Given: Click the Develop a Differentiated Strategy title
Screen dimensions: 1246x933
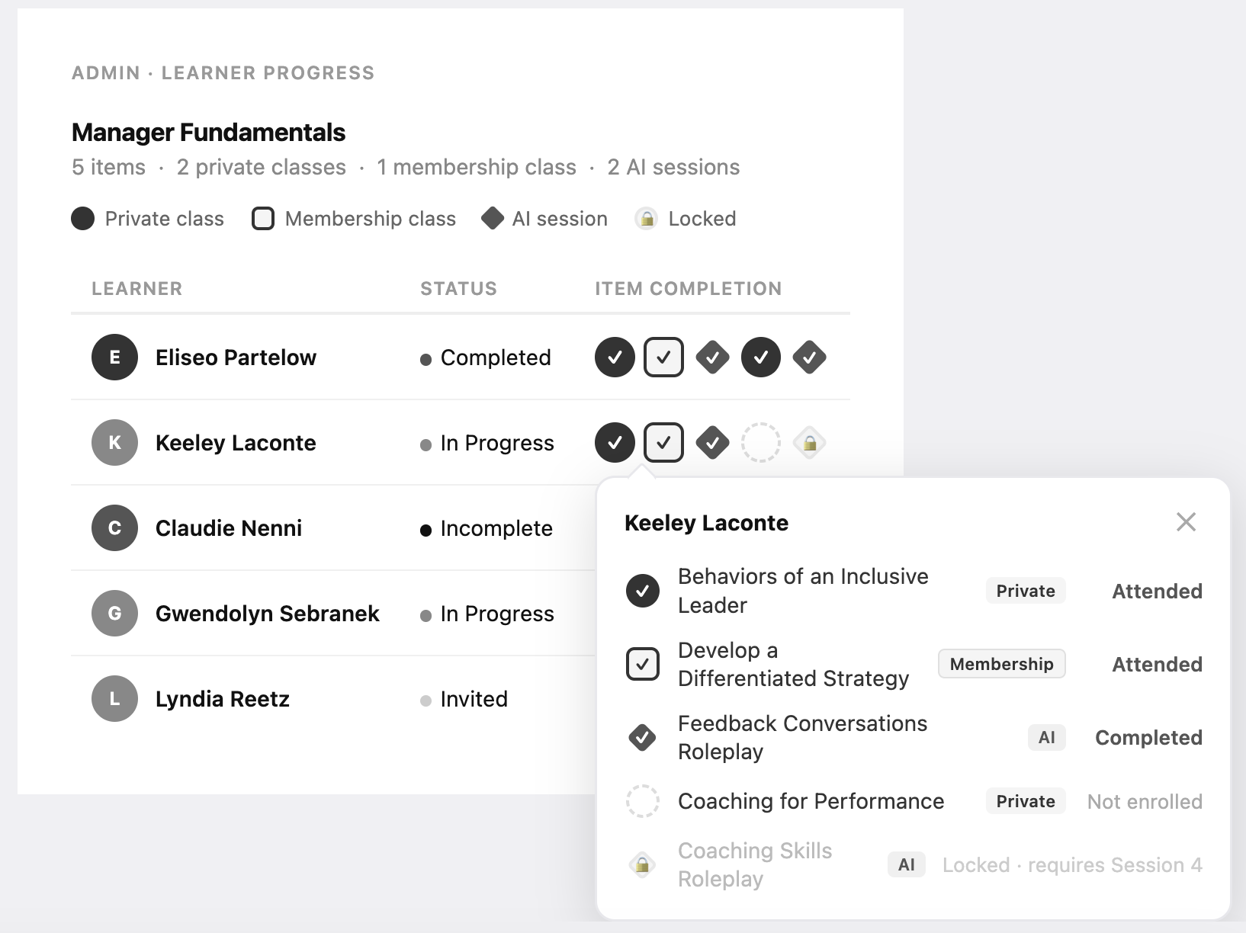Looking at the screenshot, I should pos(793,664).
